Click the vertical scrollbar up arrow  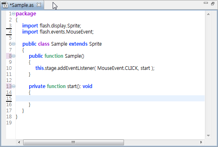[x=208, y=14]
